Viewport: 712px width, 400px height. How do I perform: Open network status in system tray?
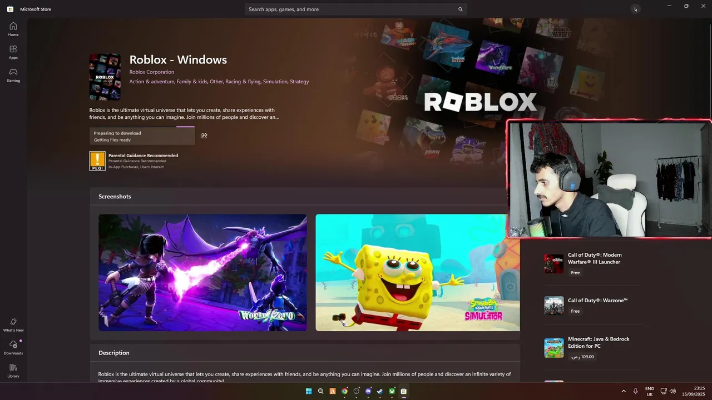click(663, 391)
